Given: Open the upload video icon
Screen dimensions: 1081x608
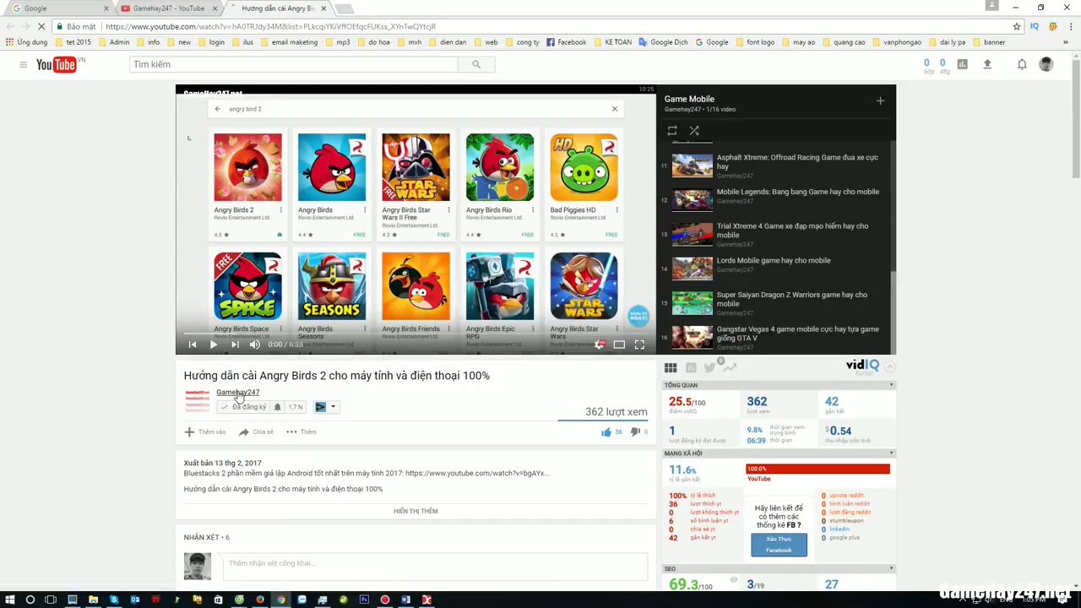Looking at the screenshot, I should click(987, 64).
